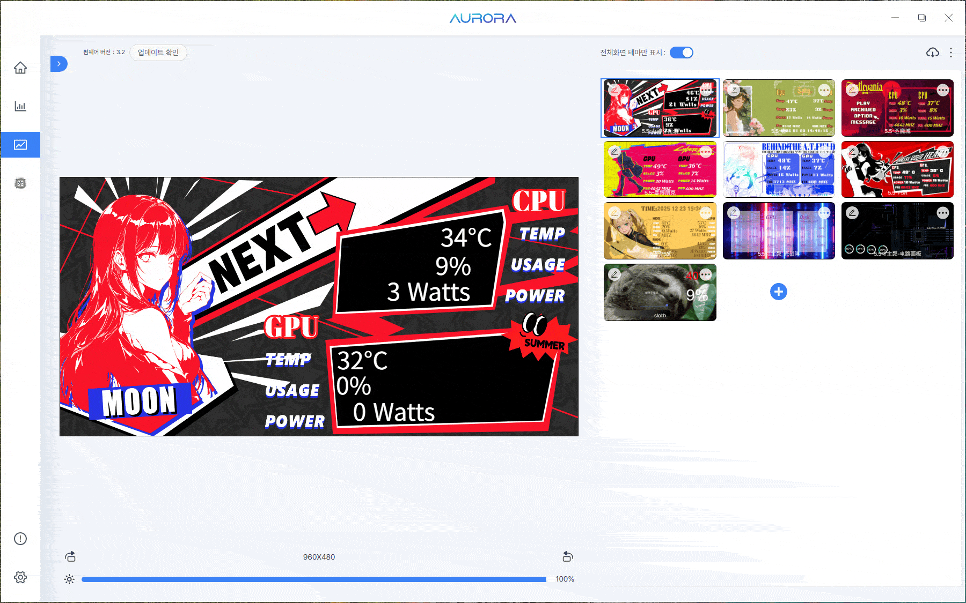Click the 펌웨어 버전 : 3.2 text
966x603 pixels.
click(104, 52)
